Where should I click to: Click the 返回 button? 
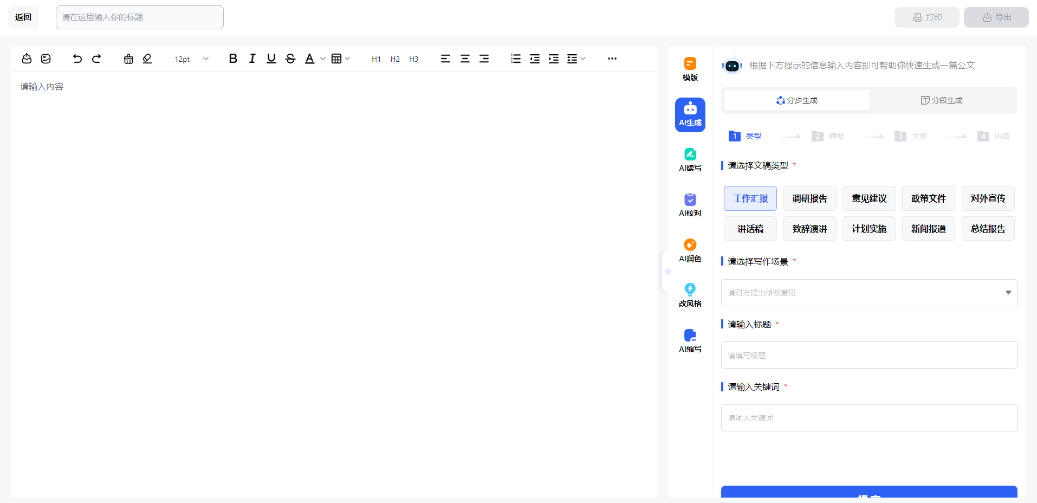coord(23,17)
